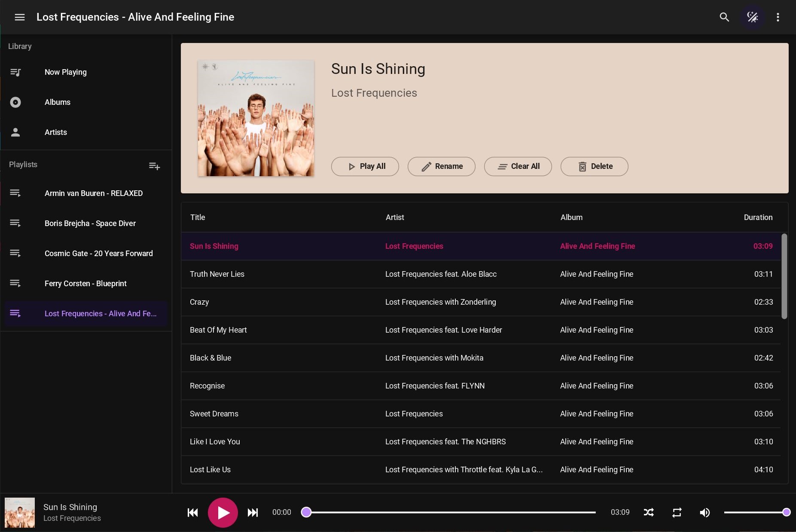Click the 04:10 duration cell

(763, 470)
